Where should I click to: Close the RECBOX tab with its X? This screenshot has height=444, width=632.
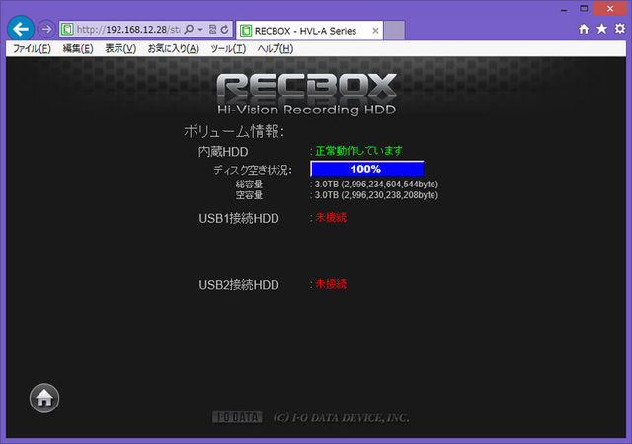375,31
